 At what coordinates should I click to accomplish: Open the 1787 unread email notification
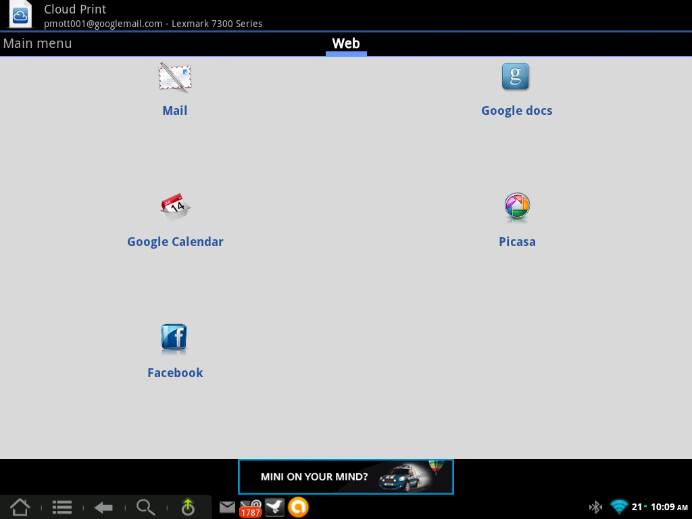(x=250, y=508)
